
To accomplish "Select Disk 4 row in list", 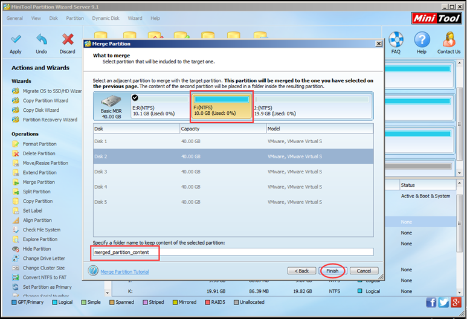I will (233, 187).
